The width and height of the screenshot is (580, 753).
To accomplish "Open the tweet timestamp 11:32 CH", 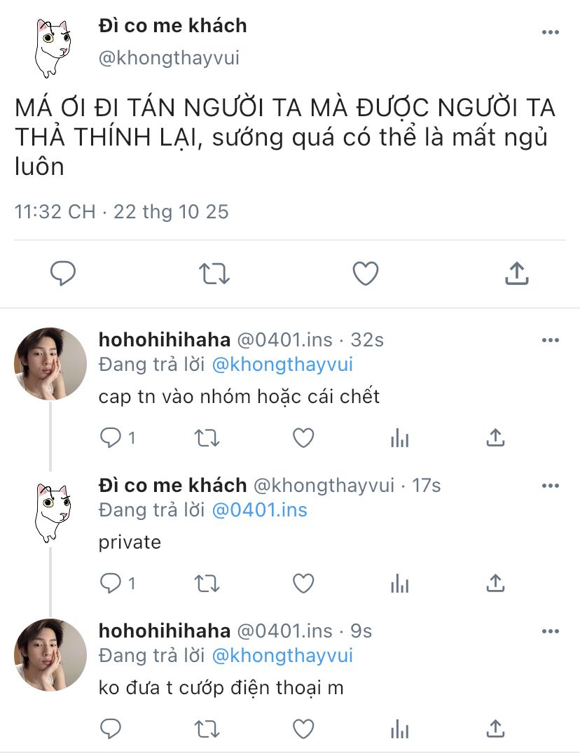I will (55, 212).
